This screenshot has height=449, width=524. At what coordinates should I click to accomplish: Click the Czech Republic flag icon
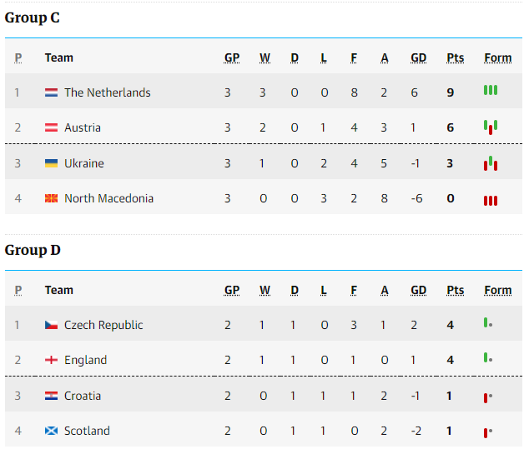tap(51, 325)
